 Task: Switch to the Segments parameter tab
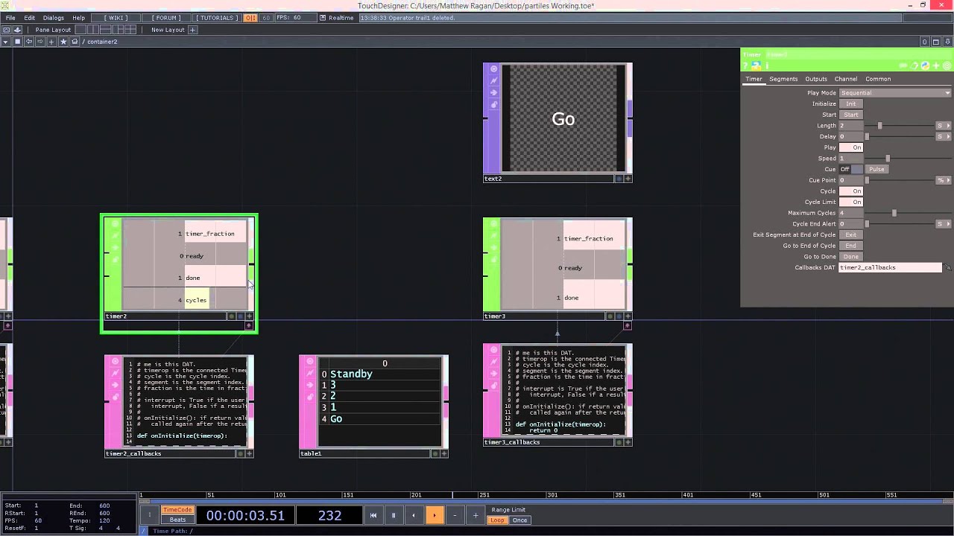pyautogui.click(x=783, y=79)
